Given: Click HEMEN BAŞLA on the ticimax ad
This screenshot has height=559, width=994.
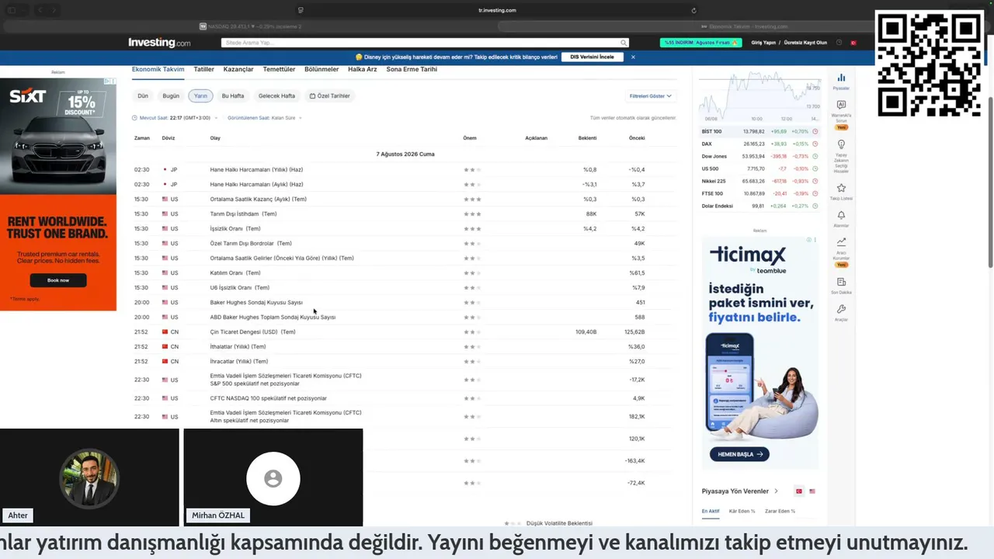Looking at the screenshot, I should [x=739, y=454].
